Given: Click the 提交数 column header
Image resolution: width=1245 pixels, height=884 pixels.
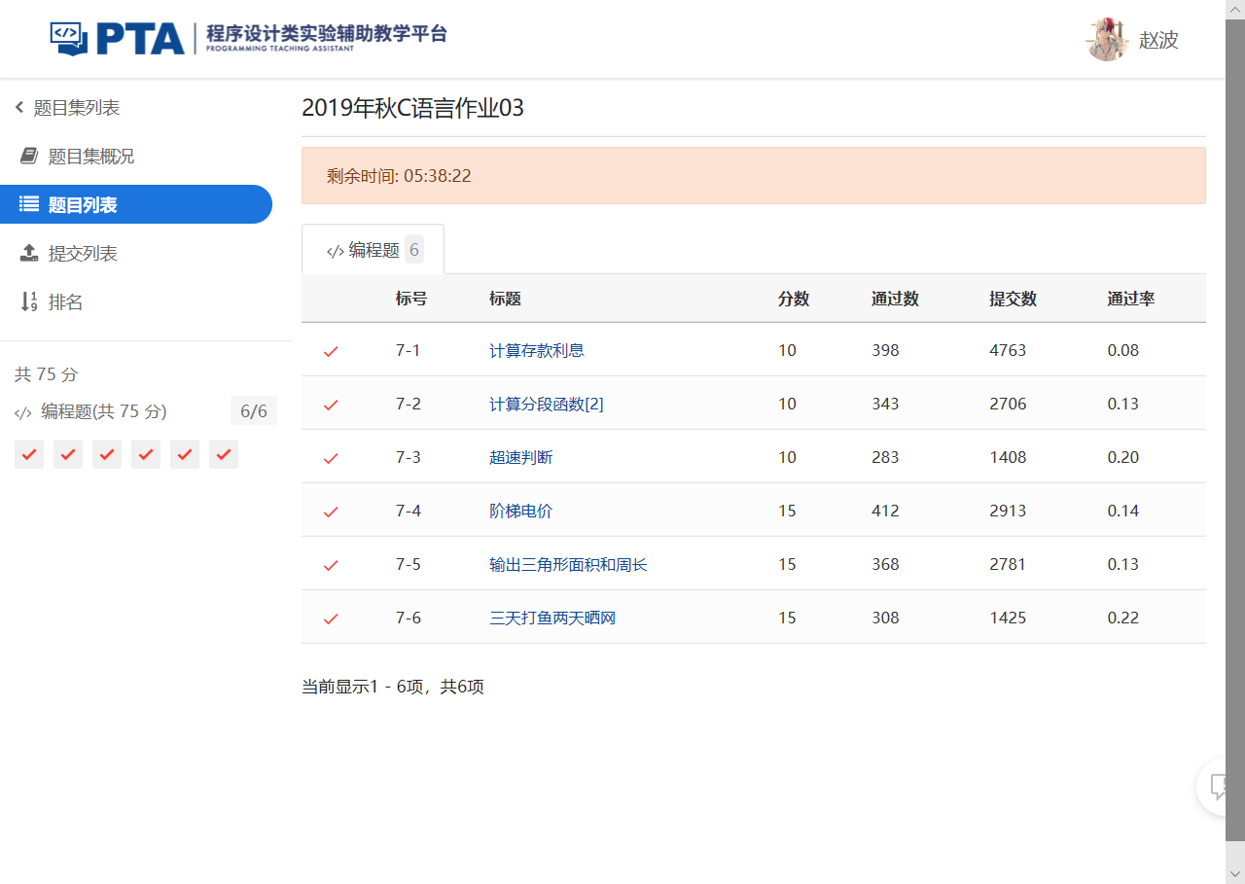Looking at the screenshot, I should (x=1013, y=299).
